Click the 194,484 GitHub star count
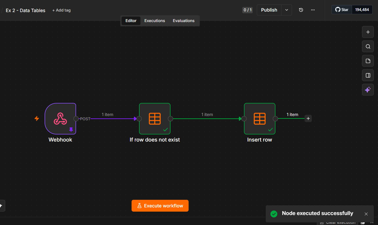The height and width of the screenshot is (225, 378). coord(362,10)
